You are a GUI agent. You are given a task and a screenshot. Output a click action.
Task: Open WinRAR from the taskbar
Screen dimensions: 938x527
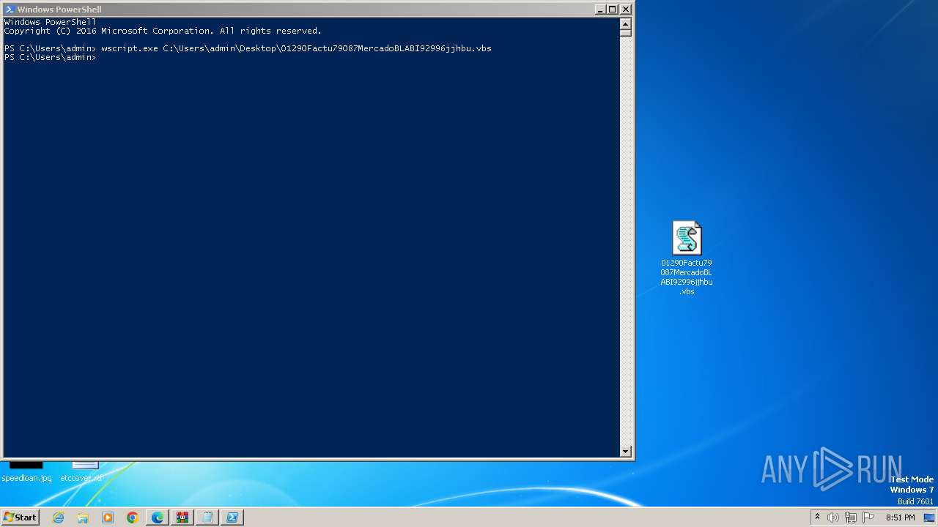tap(182, 517)
